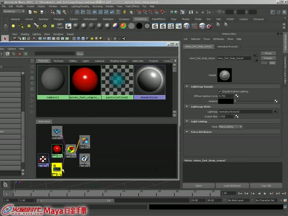Open the Textures tab in Hypershade

(58, 61)
